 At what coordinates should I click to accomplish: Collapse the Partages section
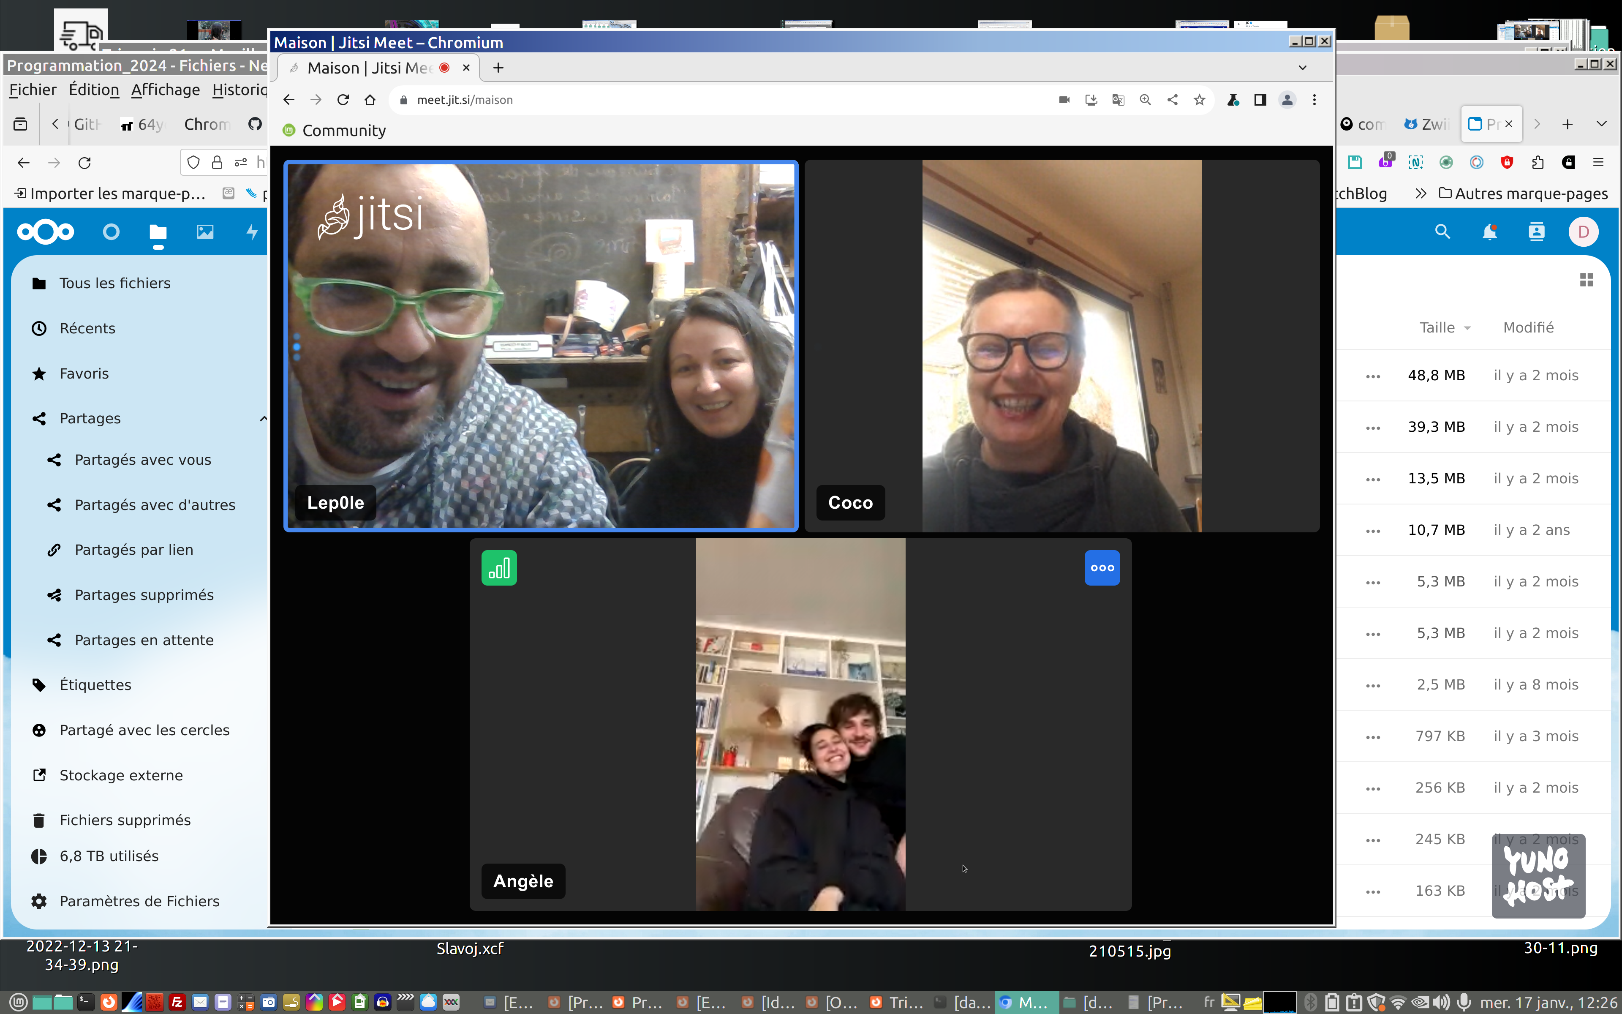tap(263, 418)
